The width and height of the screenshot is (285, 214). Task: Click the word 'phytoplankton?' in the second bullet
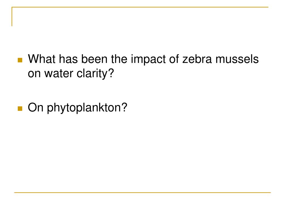[87, 108]
